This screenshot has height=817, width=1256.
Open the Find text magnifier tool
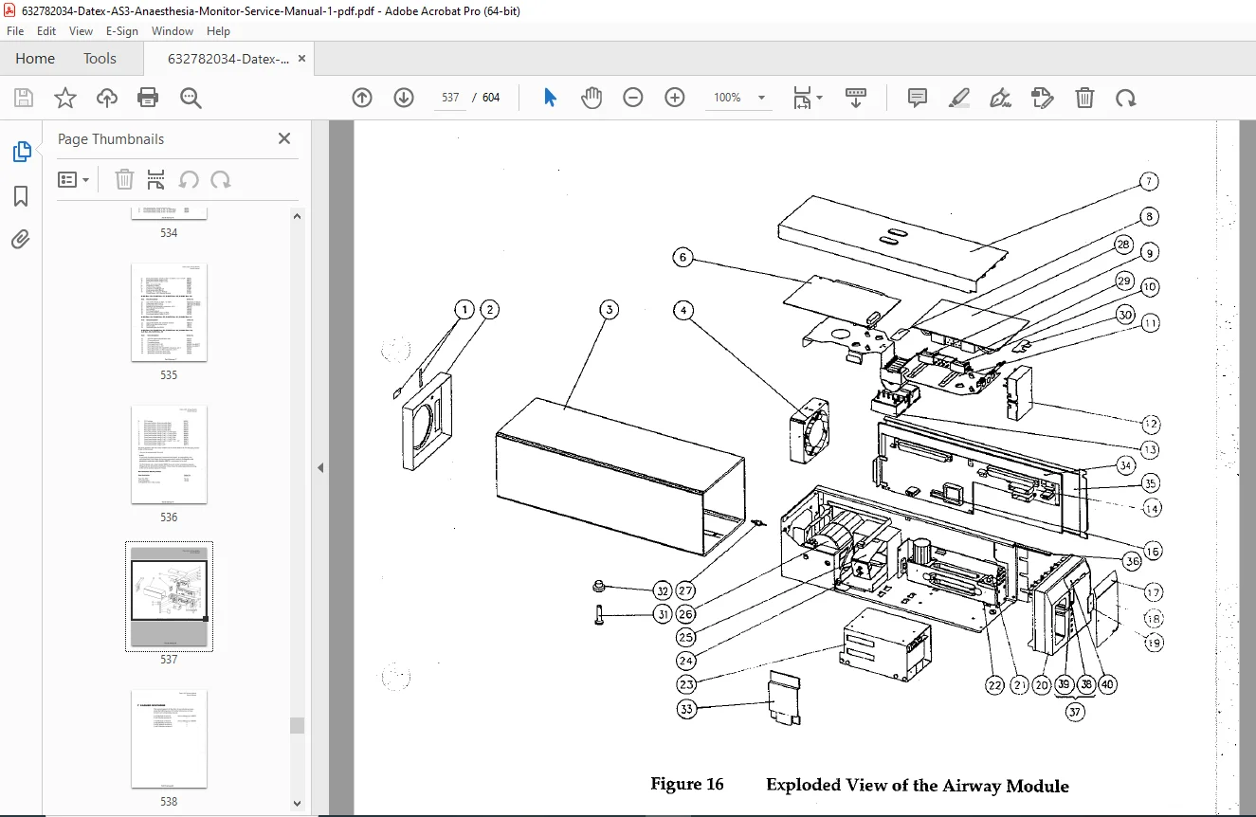click(191, 98)
